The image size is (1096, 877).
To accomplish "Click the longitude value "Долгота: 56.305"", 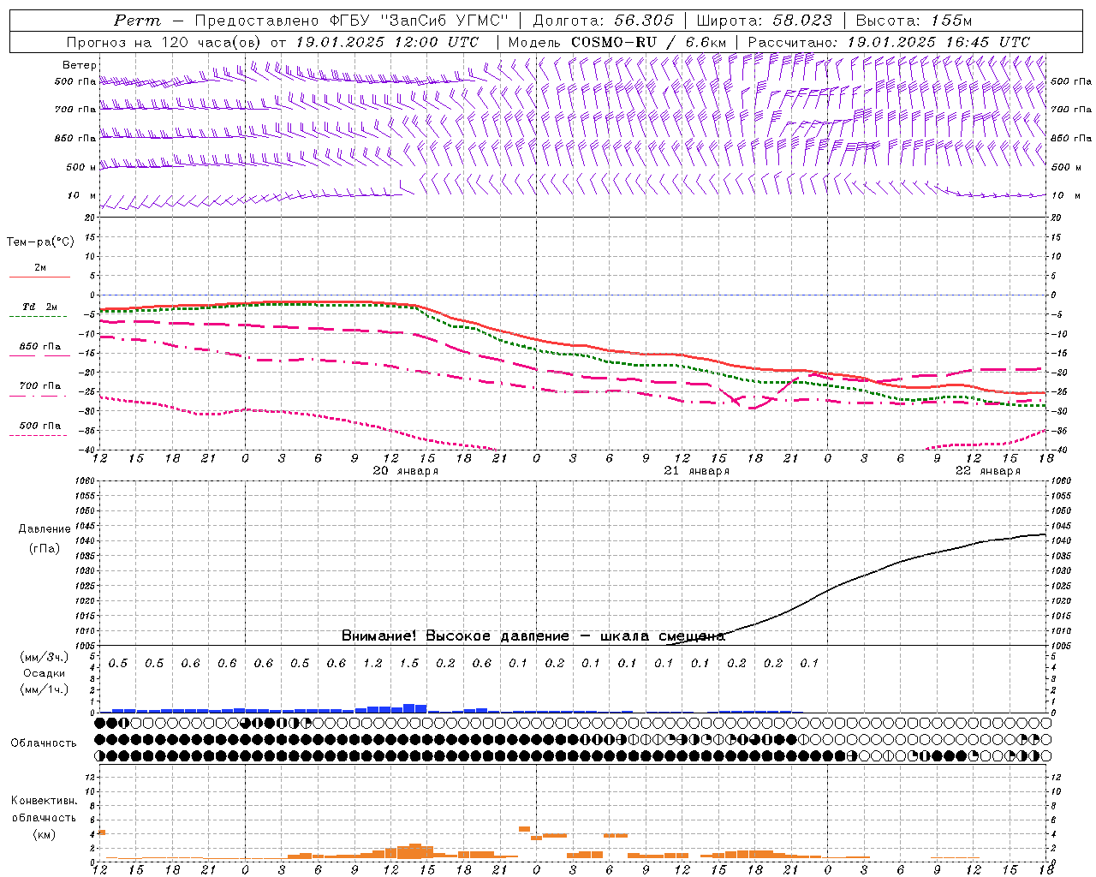I will pyautogui.click(x=603, y=21).
